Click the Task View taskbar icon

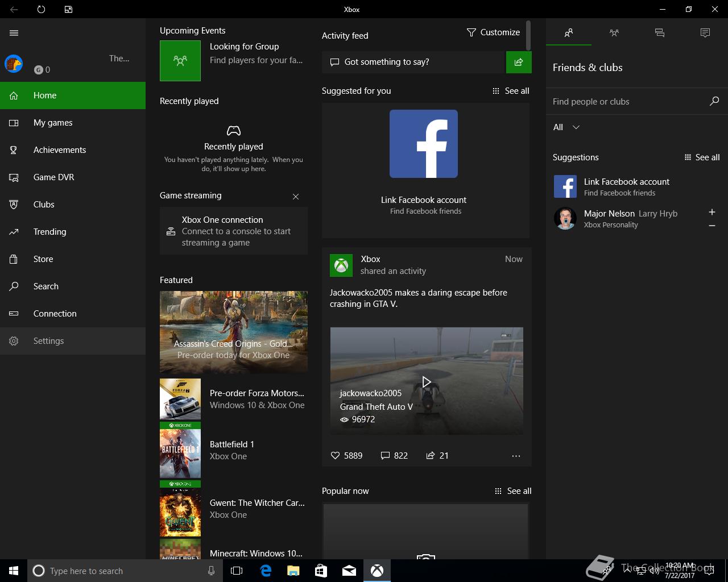click(x=237, y=571)
